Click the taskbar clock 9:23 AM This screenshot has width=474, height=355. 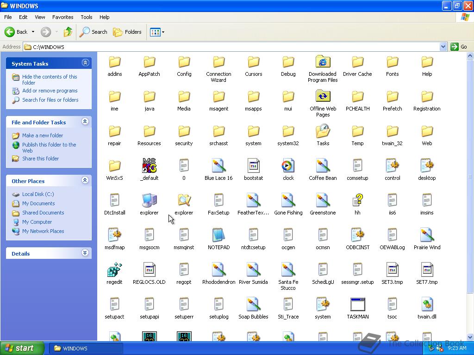pyautogui.click(x=457, y=348)
